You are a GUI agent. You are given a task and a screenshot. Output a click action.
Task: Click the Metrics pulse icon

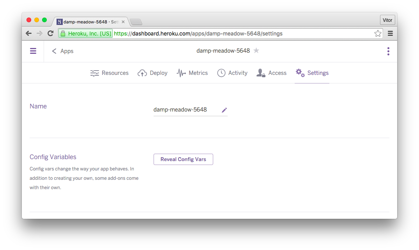coord(181,73)
